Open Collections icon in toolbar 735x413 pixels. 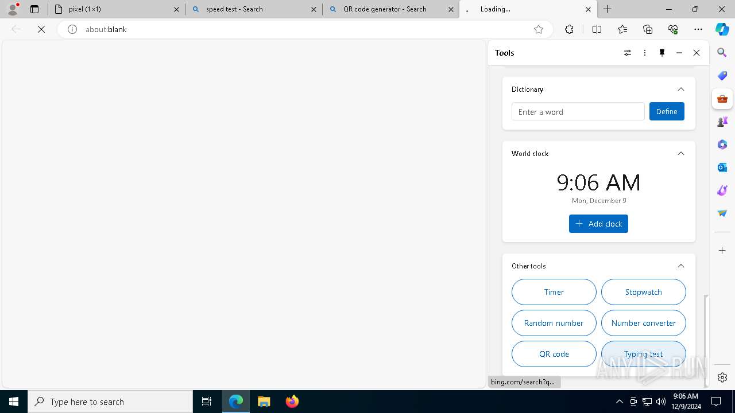pyautogui.click(x=648, y=29)
